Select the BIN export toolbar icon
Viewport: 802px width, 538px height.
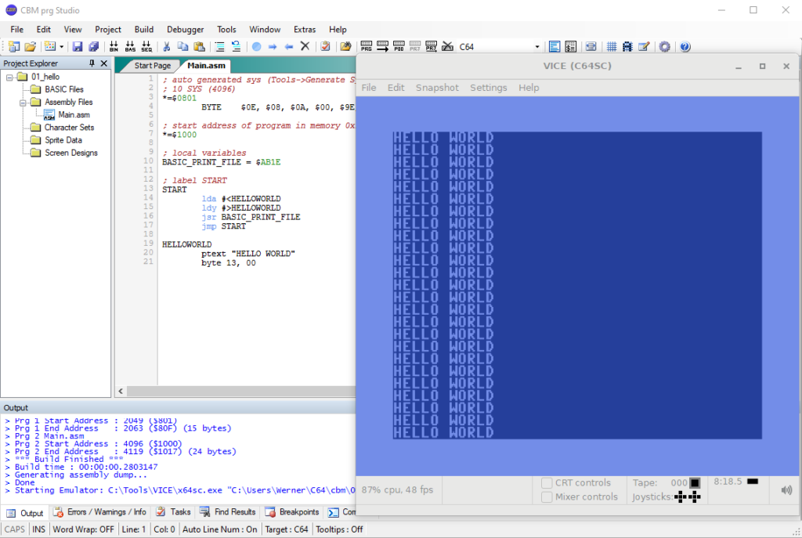coord(114,46)
